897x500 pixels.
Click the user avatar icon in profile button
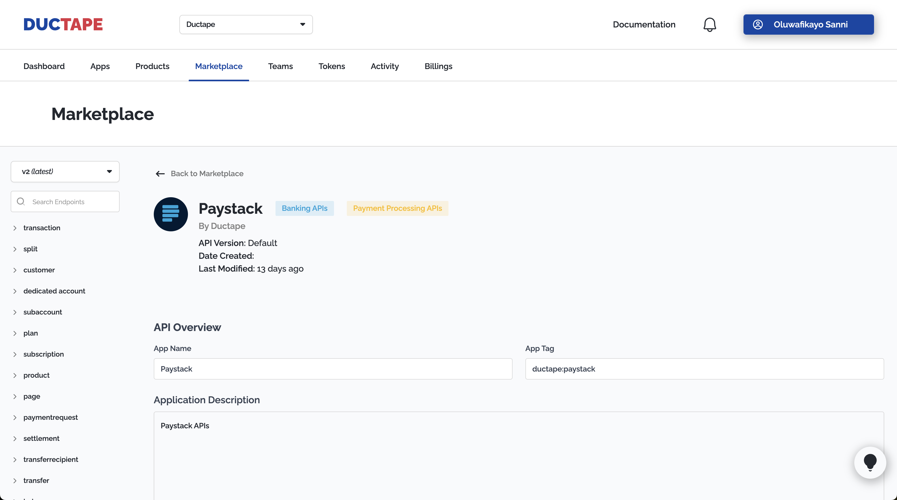(758, 24)
